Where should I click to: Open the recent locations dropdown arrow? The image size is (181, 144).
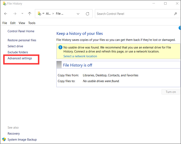22,14
